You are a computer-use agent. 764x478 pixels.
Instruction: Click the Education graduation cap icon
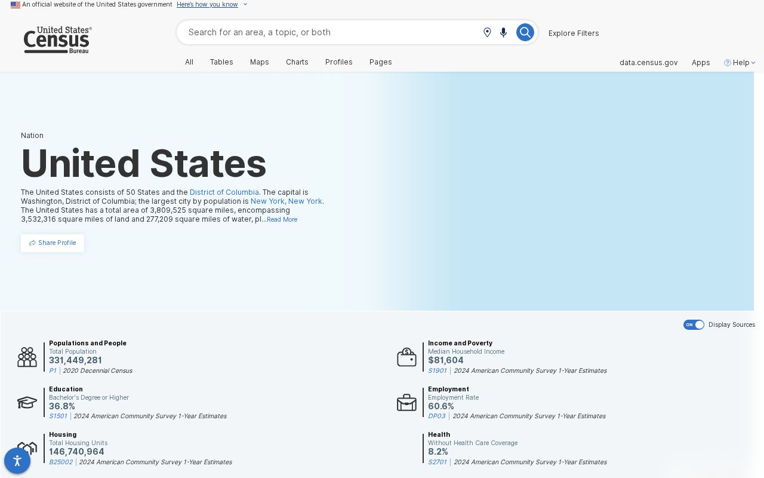coord(27,403)
